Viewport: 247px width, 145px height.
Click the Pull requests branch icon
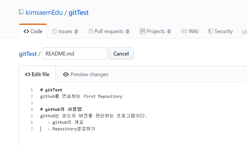(91, 31)
